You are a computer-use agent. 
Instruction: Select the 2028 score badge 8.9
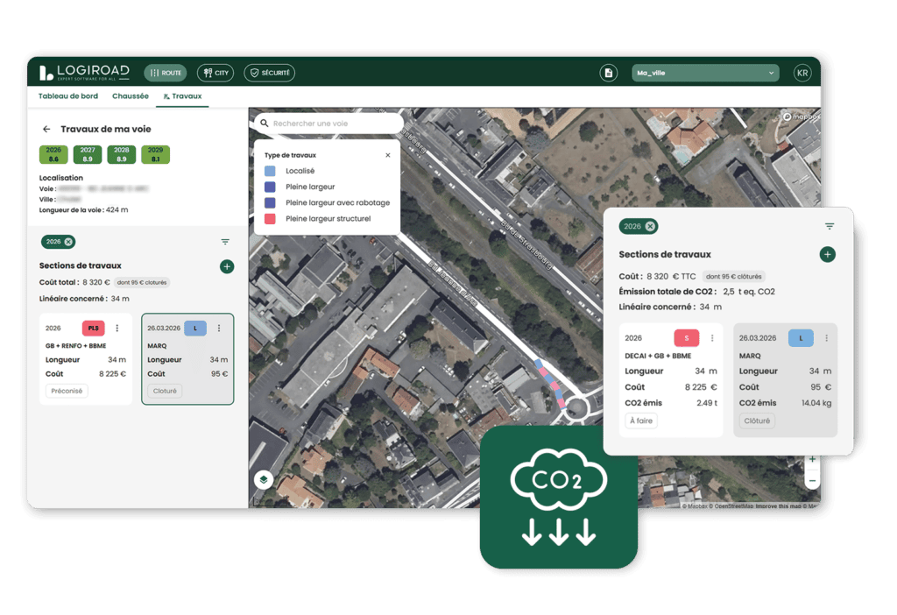point(121,154)
